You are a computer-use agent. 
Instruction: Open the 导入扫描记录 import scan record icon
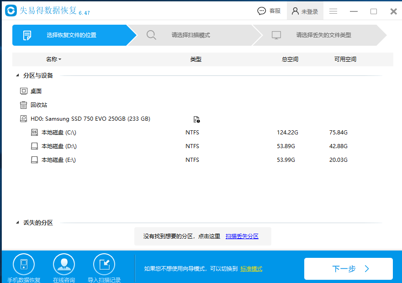[x=104, y=265]
